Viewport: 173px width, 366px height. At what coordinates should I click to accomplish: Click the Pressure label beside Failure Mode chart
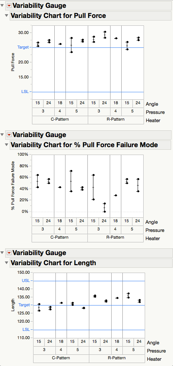[155, 230]
